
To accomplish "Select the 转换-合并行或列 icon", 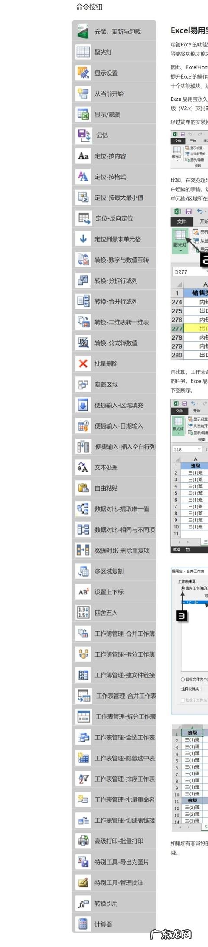I will 83,301.
